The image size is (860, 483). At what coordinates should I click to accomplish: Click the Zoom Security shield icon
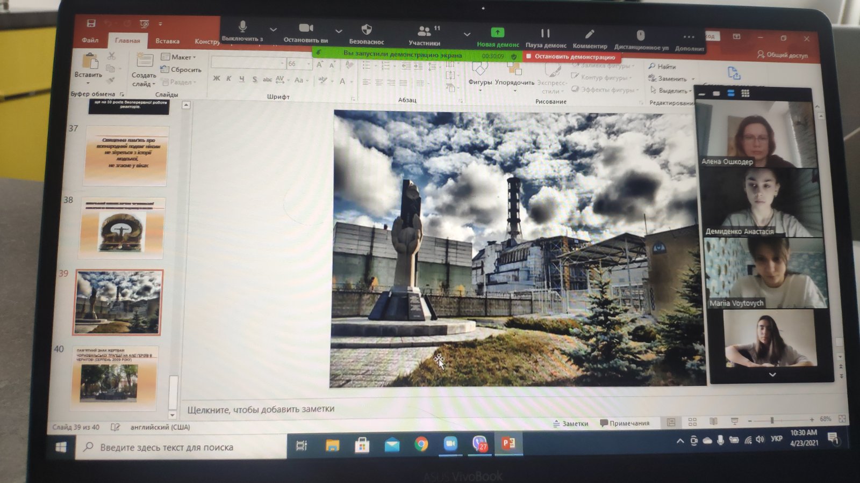(367, 30)
